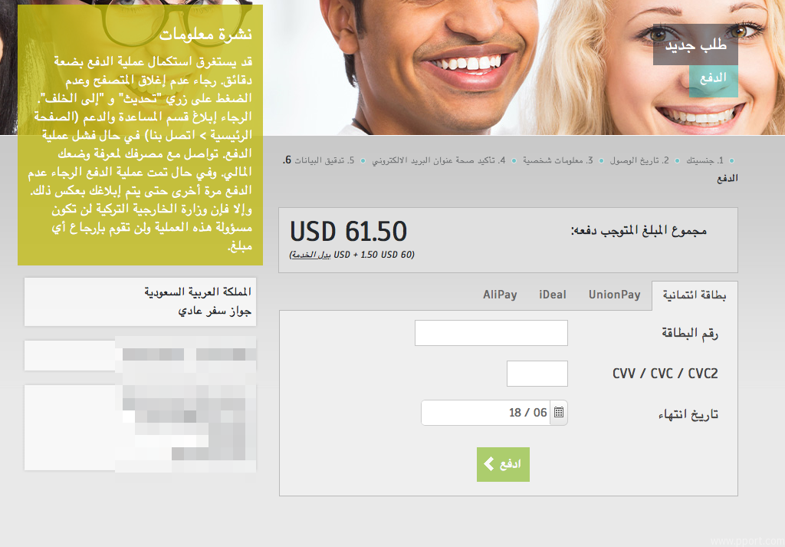Viewport: 785px width, 547px height.
Task: Go to step 5 تدقيق البيانات
Action: 324,160
